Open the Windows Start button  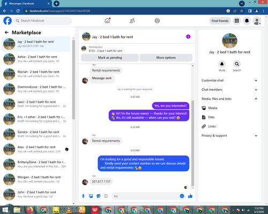pos(5,210)
